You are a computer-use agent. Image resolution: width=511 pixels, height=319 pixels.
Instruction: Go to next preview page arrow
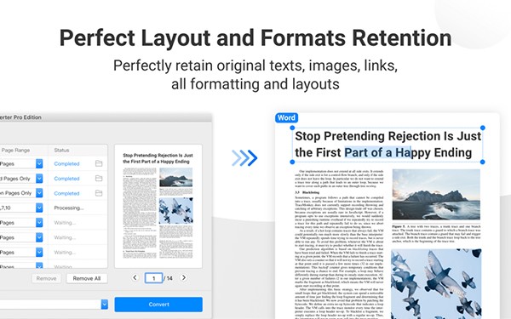(x=184, y=277)
